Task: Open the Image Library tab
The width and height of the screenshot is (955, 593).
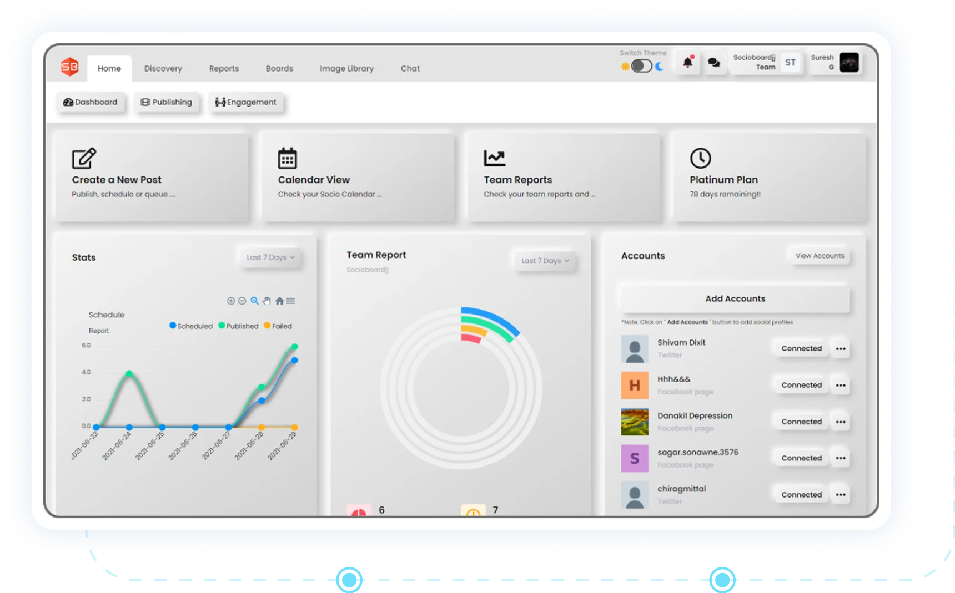Action: [346, 69]
